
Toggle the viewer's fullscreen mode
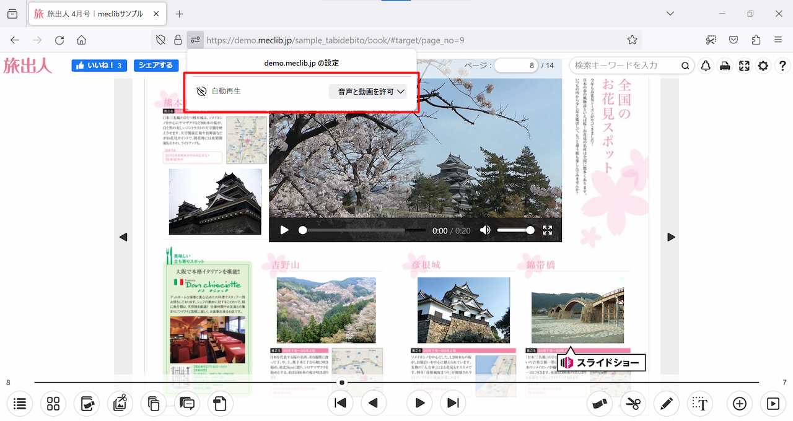744,66
